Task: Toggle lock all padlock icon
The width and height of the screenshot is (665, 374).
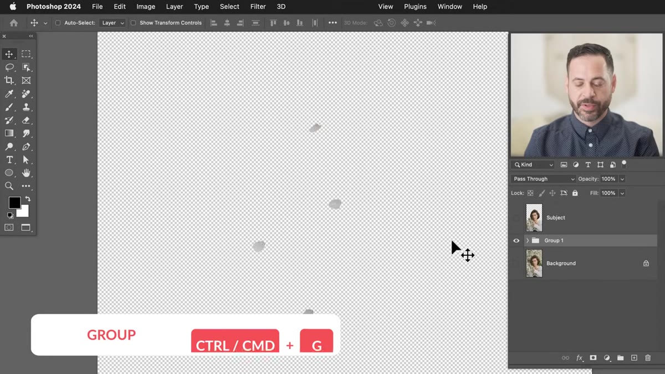Action: coord(575,193)
